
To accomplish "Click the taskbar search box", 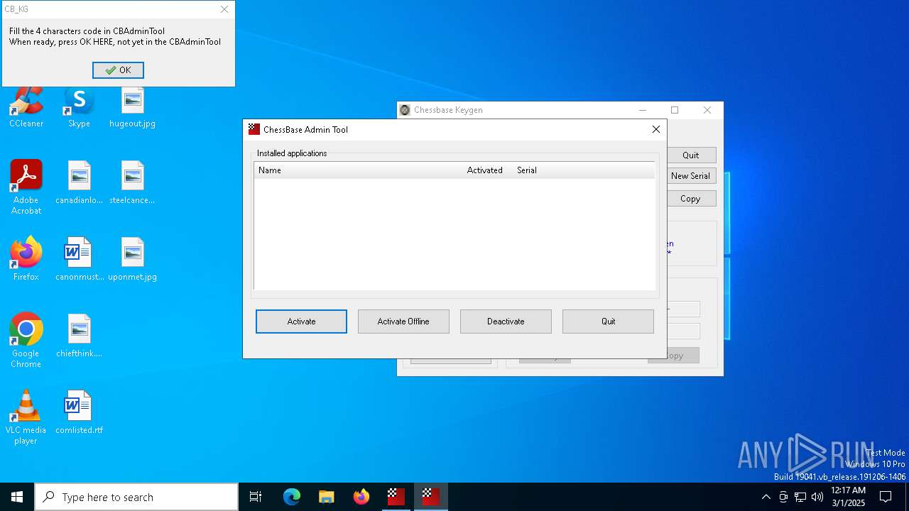I will click(x=136, y=497).
